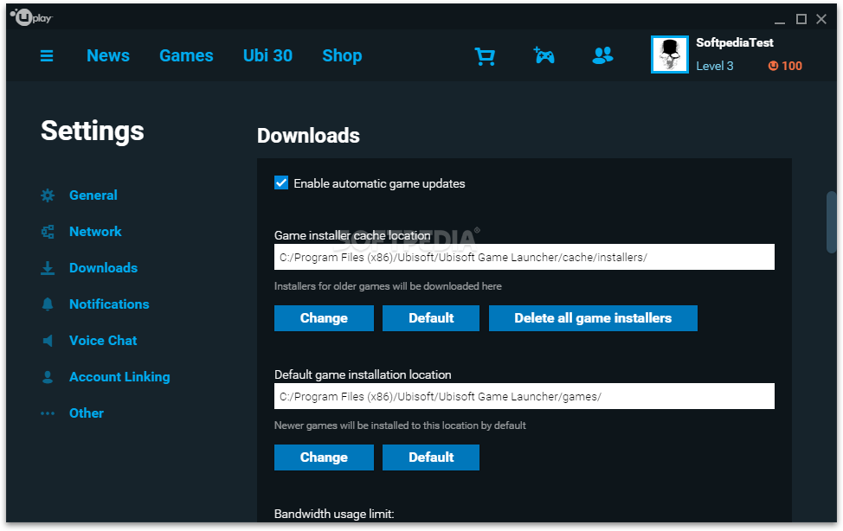Open the Ubi 30 tab
Screen dimensions: 843x531
coord(267,55)
